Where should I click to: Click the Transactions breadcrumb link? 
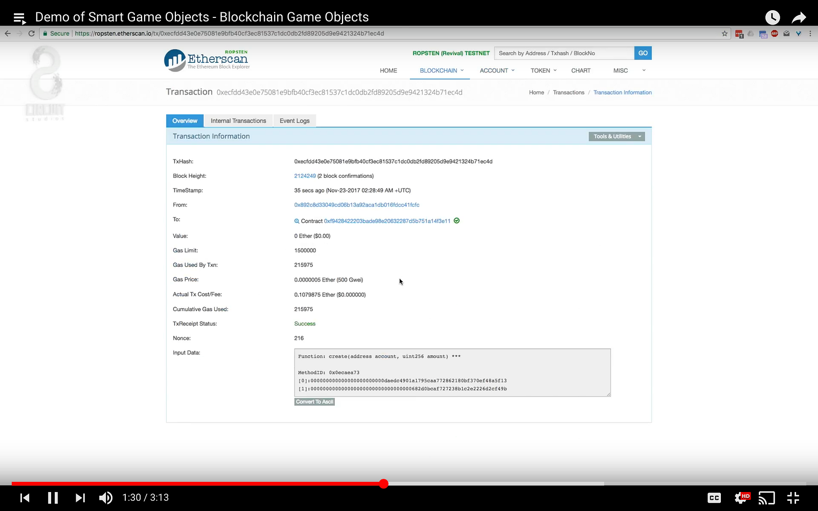pyautogui.click(x=569, y=92)
